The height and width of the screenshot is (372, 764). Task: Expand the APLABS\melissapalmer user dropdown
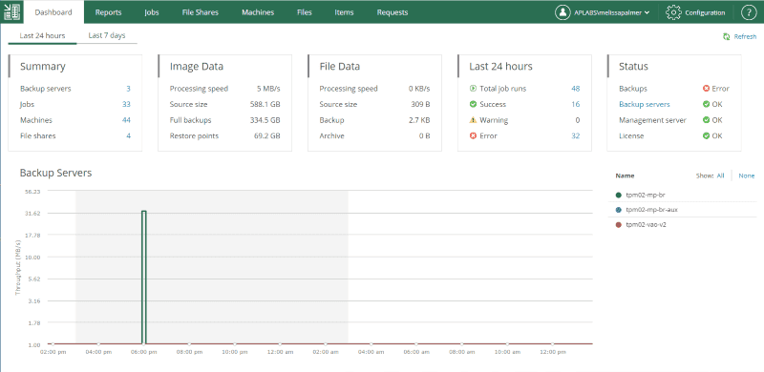(611, 12)
